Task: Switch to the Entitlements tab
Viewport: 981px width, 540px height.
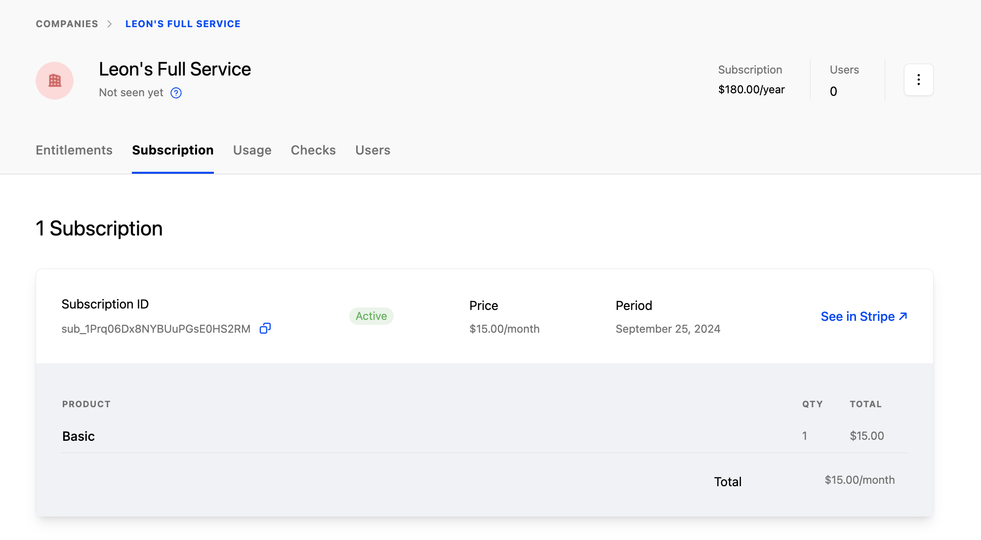Action: click(74, 150)
